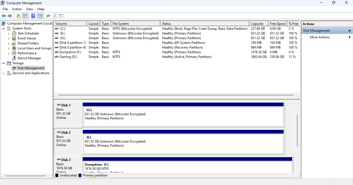Click the Back arrow toolbar button
The width and height of the screenshot is (353, 185).
pyautogui.click(x=4, y=16)
